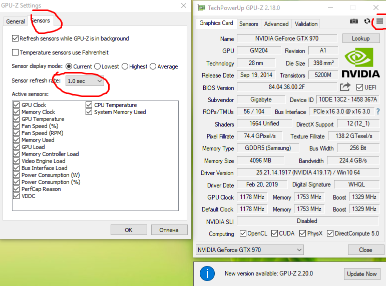
Task: Uncheck the CPU Temperature sensor
Action: pyautogui.click(x=89, y=105)
